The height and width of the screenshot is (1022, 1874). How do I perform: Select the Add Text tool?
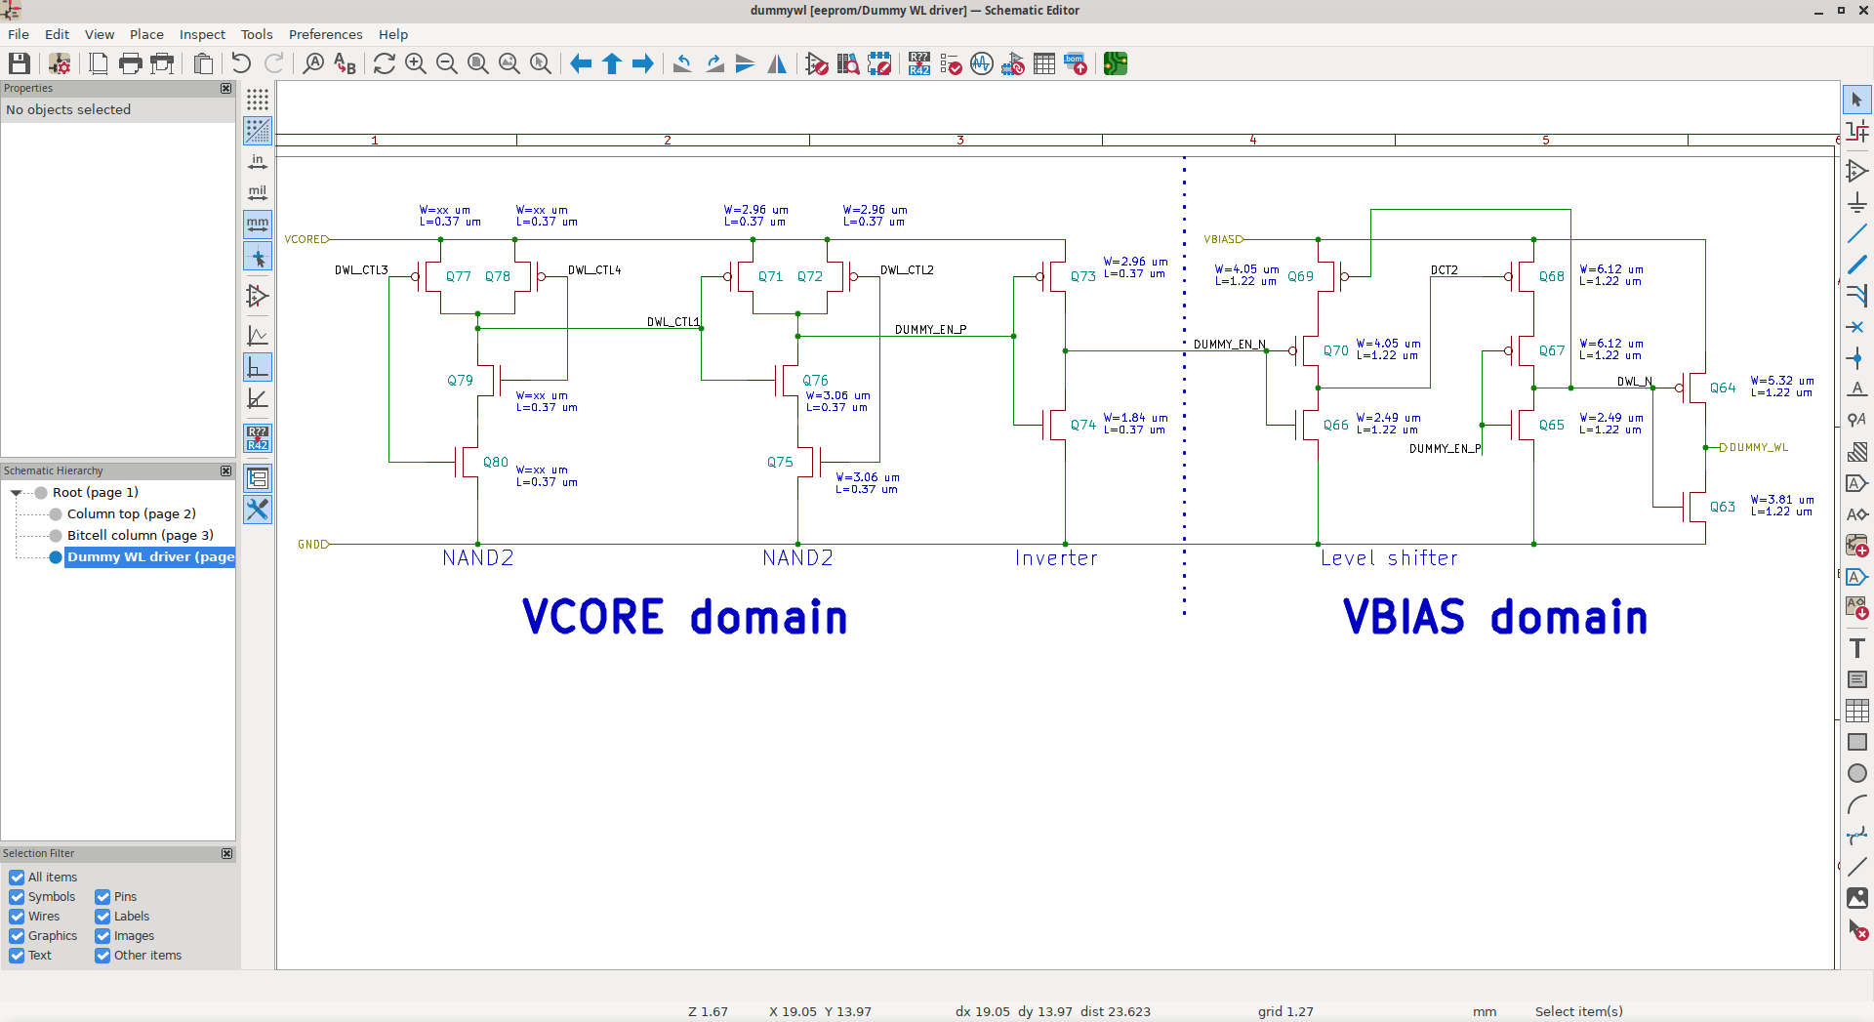coord(1856,648)
